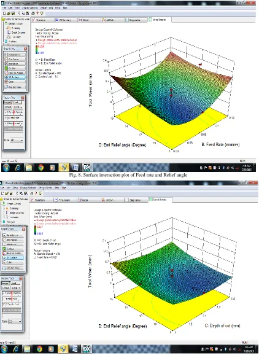259x358 pixels.
Task: Click New design icon in feed rate plot window
Action: pos(4,14)
